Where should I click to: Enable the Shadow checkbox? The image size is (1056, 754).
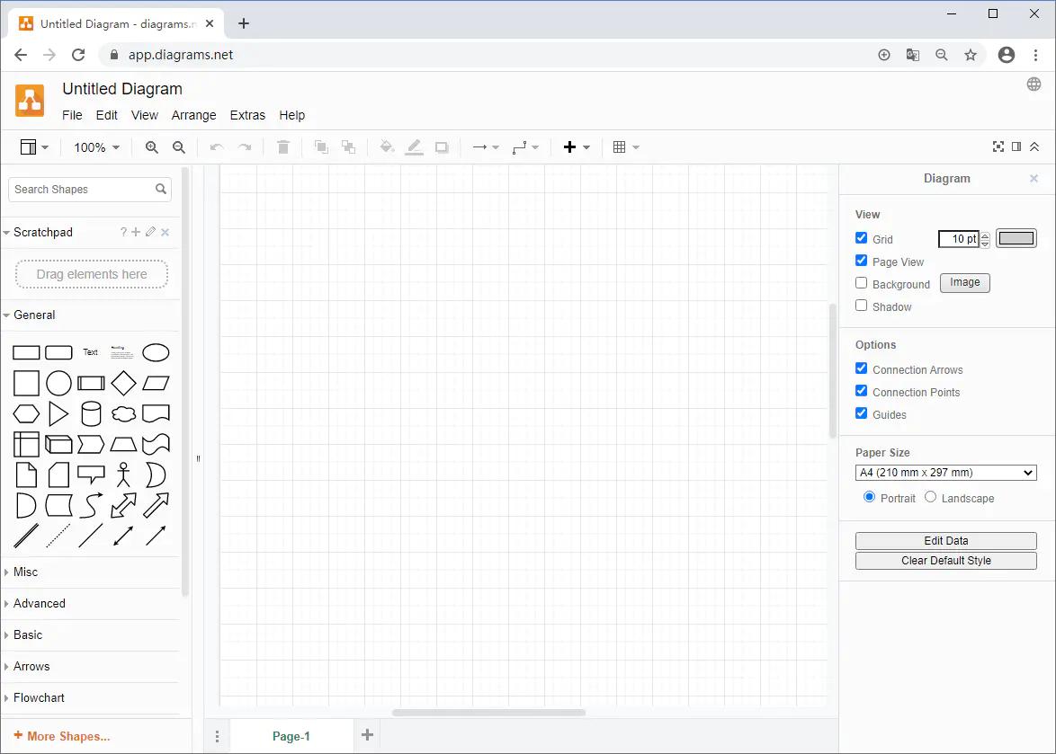tap(862, 306)
